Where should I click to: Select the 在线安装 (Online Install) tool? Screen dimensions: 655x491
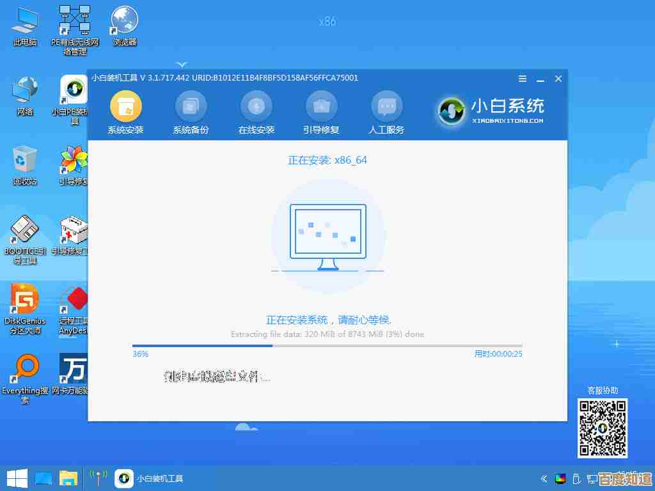point(256,112)
